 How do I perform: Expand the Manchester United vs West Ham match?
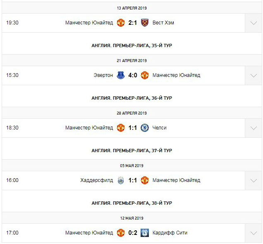point(253,23)
